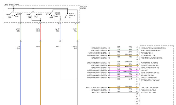Select connector pin label A24
176x105 pixels.
[137, 104]
